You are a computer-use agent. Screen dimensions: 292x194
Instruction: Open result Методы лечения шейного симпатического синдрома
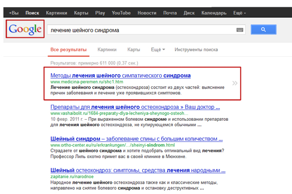click(121, 76)
